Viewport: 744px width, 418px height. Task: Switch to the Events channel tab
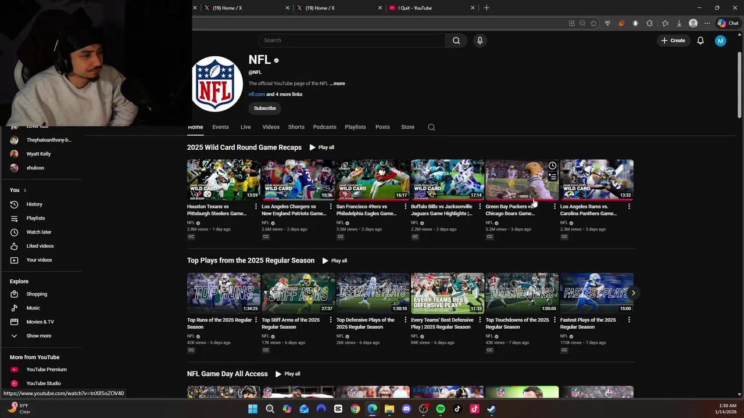coord(220,127)
